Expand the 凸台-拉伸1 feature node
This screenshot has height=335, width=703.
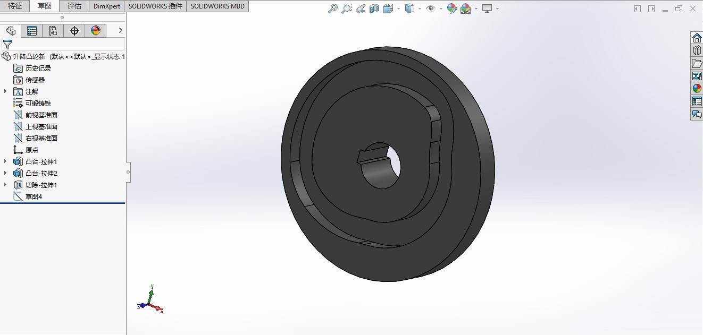tap(5, 161)
